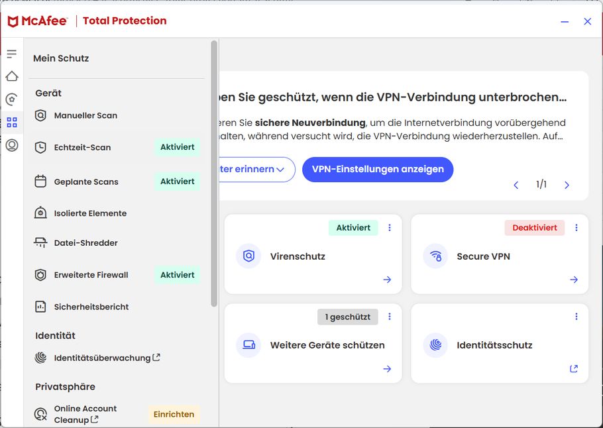Click the hamburger menu icon in sidebar
Screen dimensions: 603x428
click(11, 54)
